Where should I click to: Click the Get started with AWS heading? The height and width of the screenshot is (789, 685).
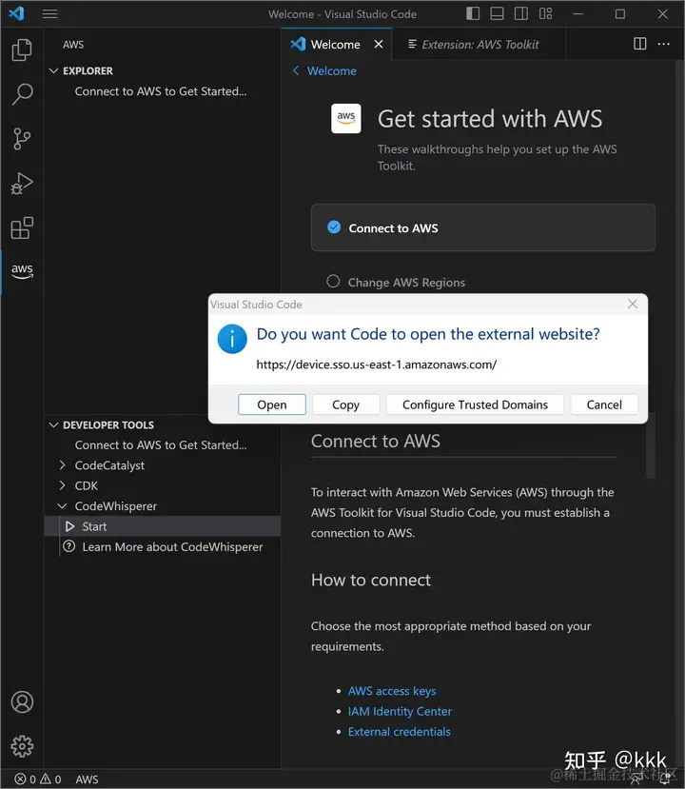tap(490, 119)
